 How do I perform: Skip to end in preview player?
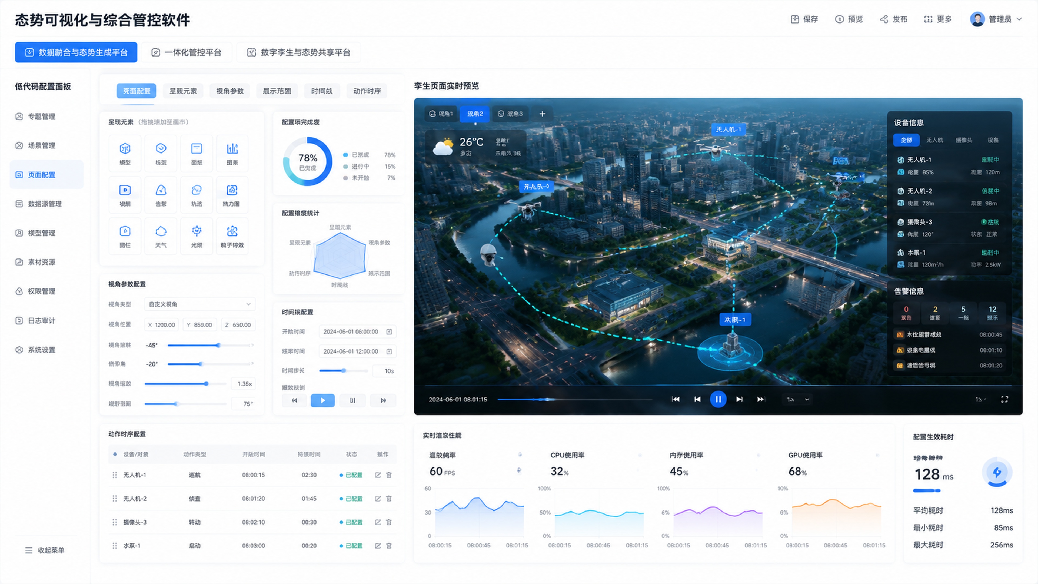pyautogui.click(x=760, y=399)
